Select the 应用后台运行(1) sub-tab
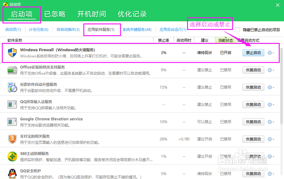The image size is (284, 179). [173, 30]
